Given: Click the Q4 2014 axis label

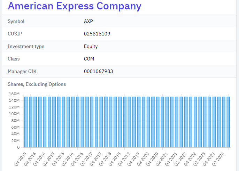Looking at the screenshot, I should (39, 159).
